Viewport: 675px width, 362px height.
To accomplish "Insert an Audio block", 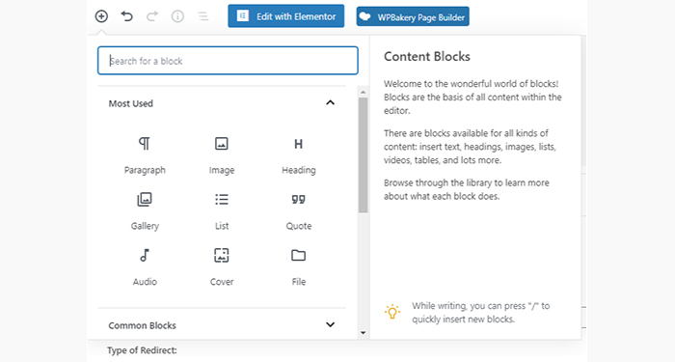I will (x=145, y=267).
